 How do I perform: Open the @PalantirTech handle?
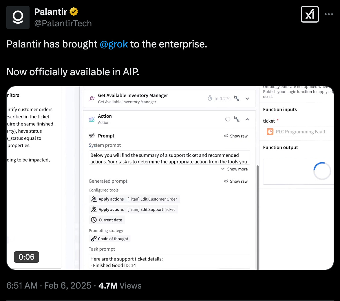coord(63,23)
